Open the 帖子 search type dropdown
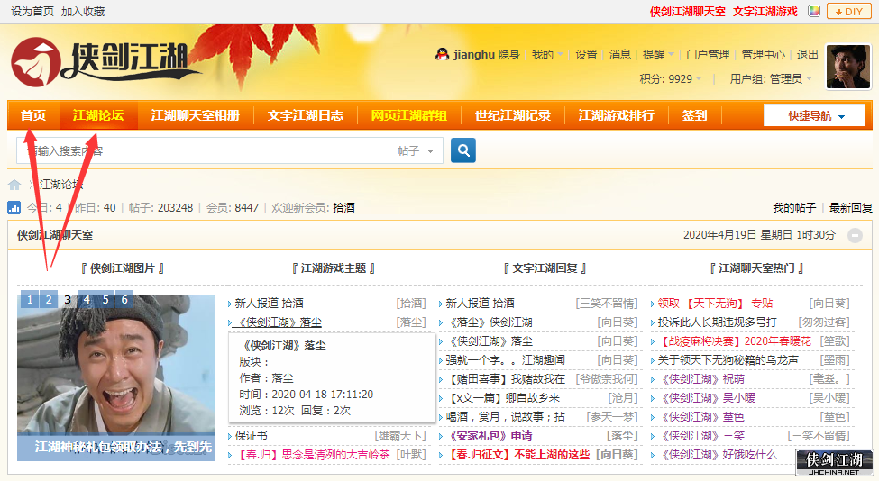 pyautogui.click(x=416, y=150)
